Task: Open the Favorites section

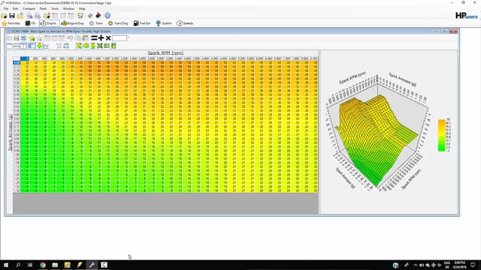Action: coord(11,23)
